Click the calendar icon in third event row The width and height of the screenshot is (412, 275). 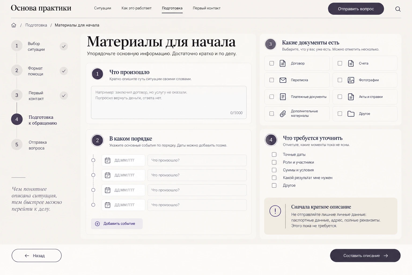pyautogui.click(x=108, y=190)
